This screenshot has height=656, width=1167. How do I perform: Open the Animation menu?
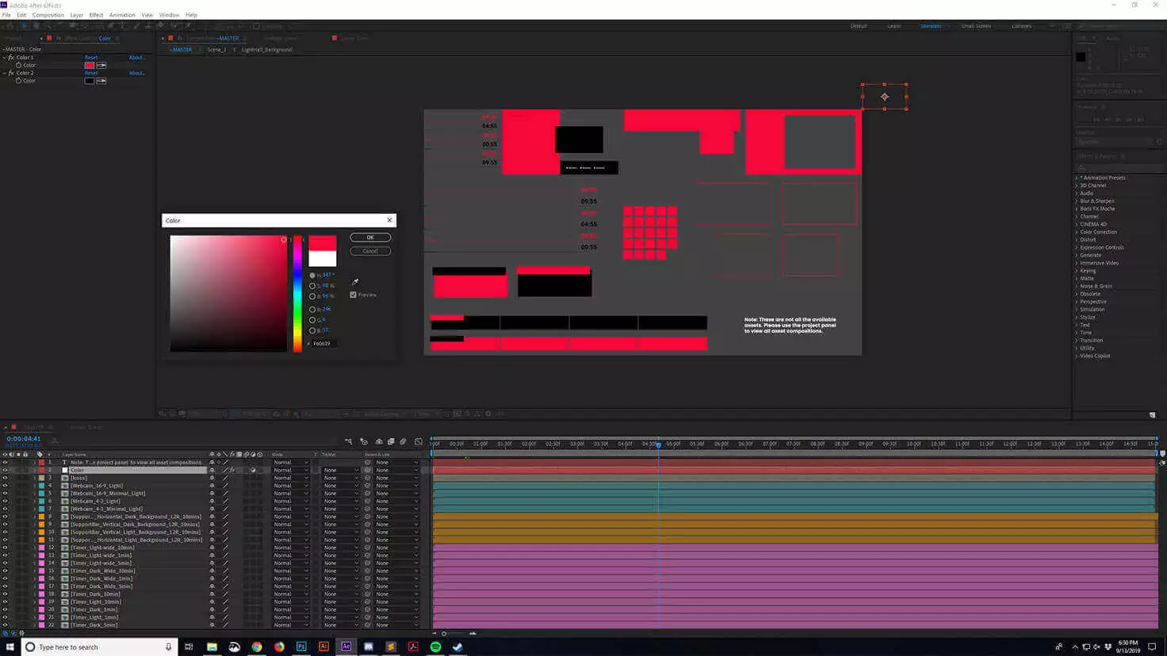(x=122, y=15)
